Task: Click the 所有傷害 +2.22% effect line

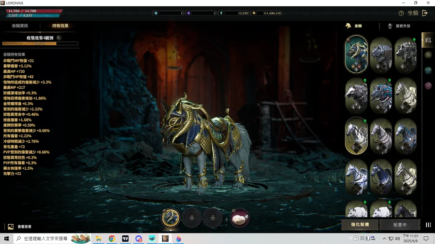Action: point(17,136)
